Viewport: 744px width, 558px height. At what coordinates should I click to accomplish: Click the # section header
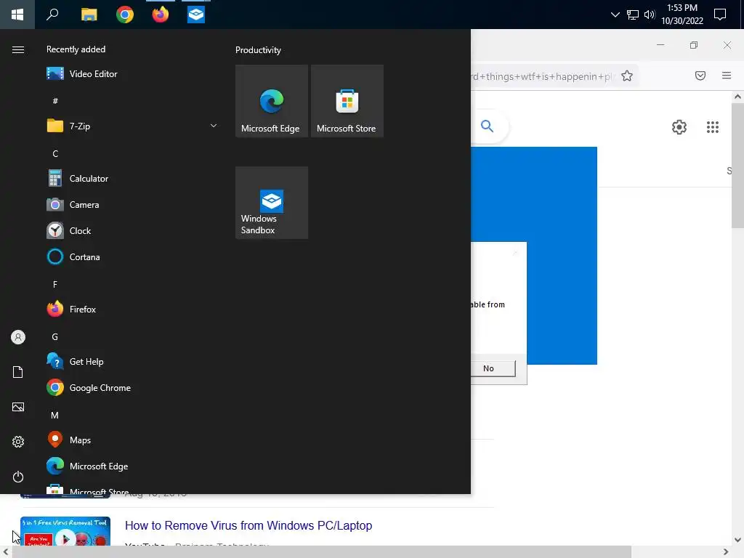tap(55, 101)
